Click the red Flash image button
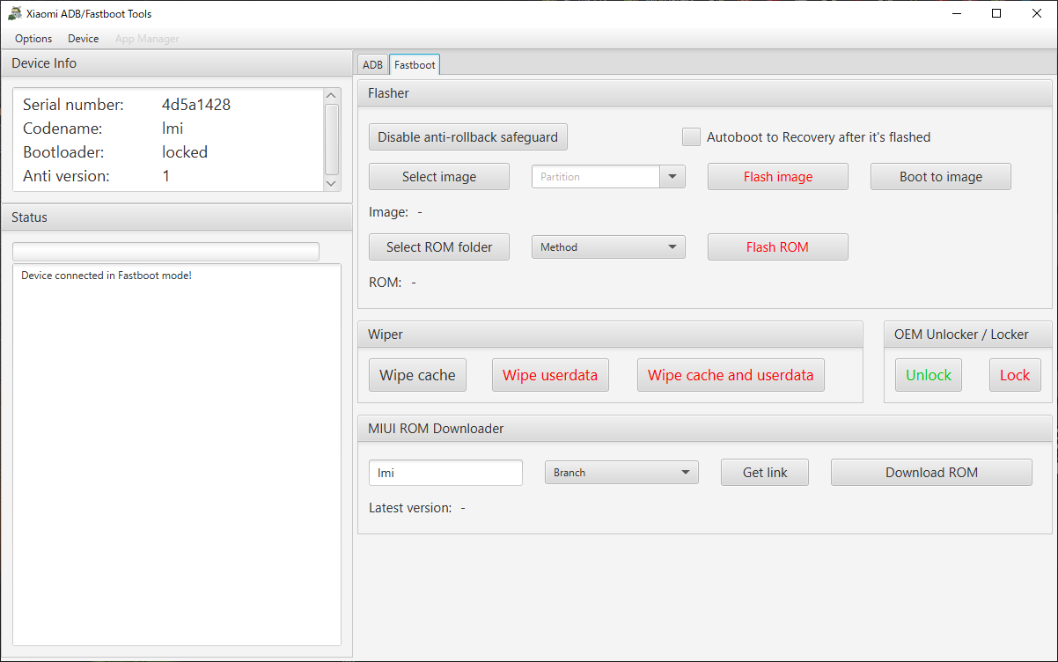 click(778, 177)
